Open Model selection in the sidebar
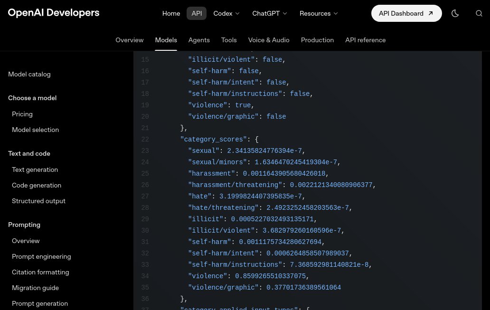 pyautogui.click(x=35, y=130)
